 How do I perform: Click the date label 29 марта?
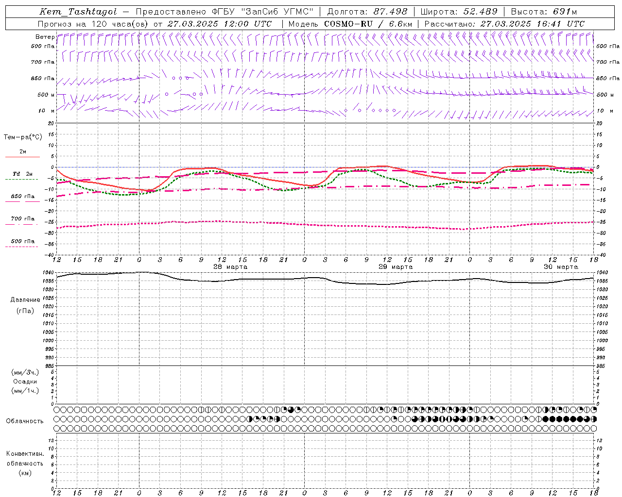coord(396,267)
